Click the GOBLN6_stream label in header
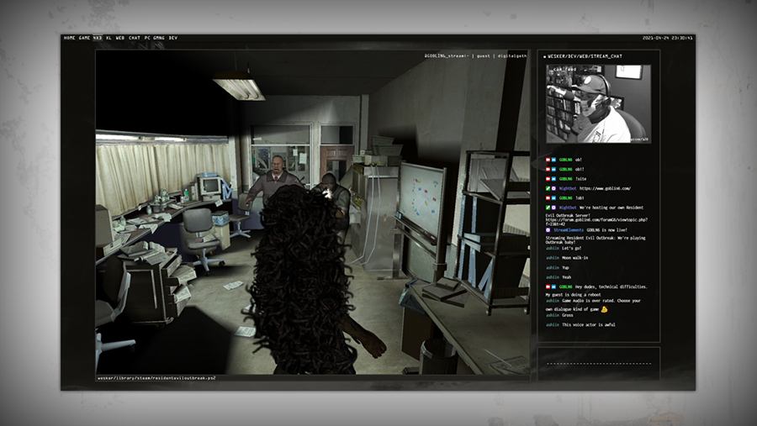The image size is (757, 426). coord(447,56)
